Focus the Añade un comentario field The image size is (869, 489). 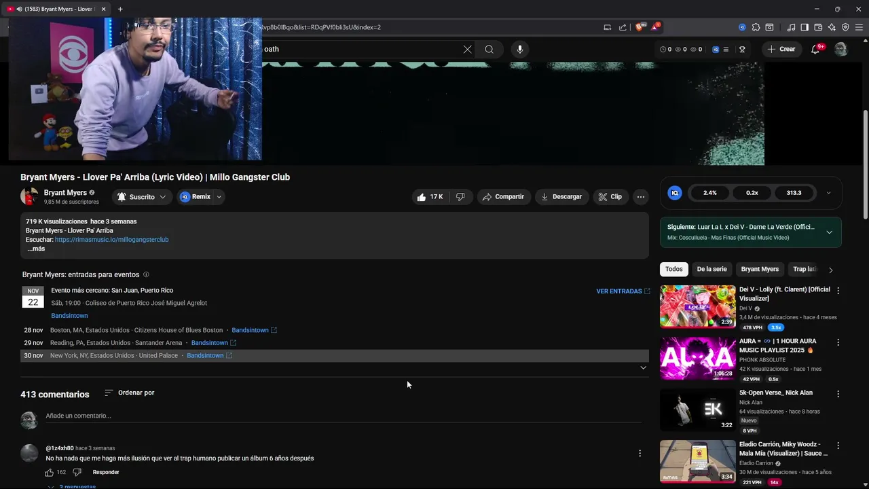pyautogui.click(x=344, y=416)
